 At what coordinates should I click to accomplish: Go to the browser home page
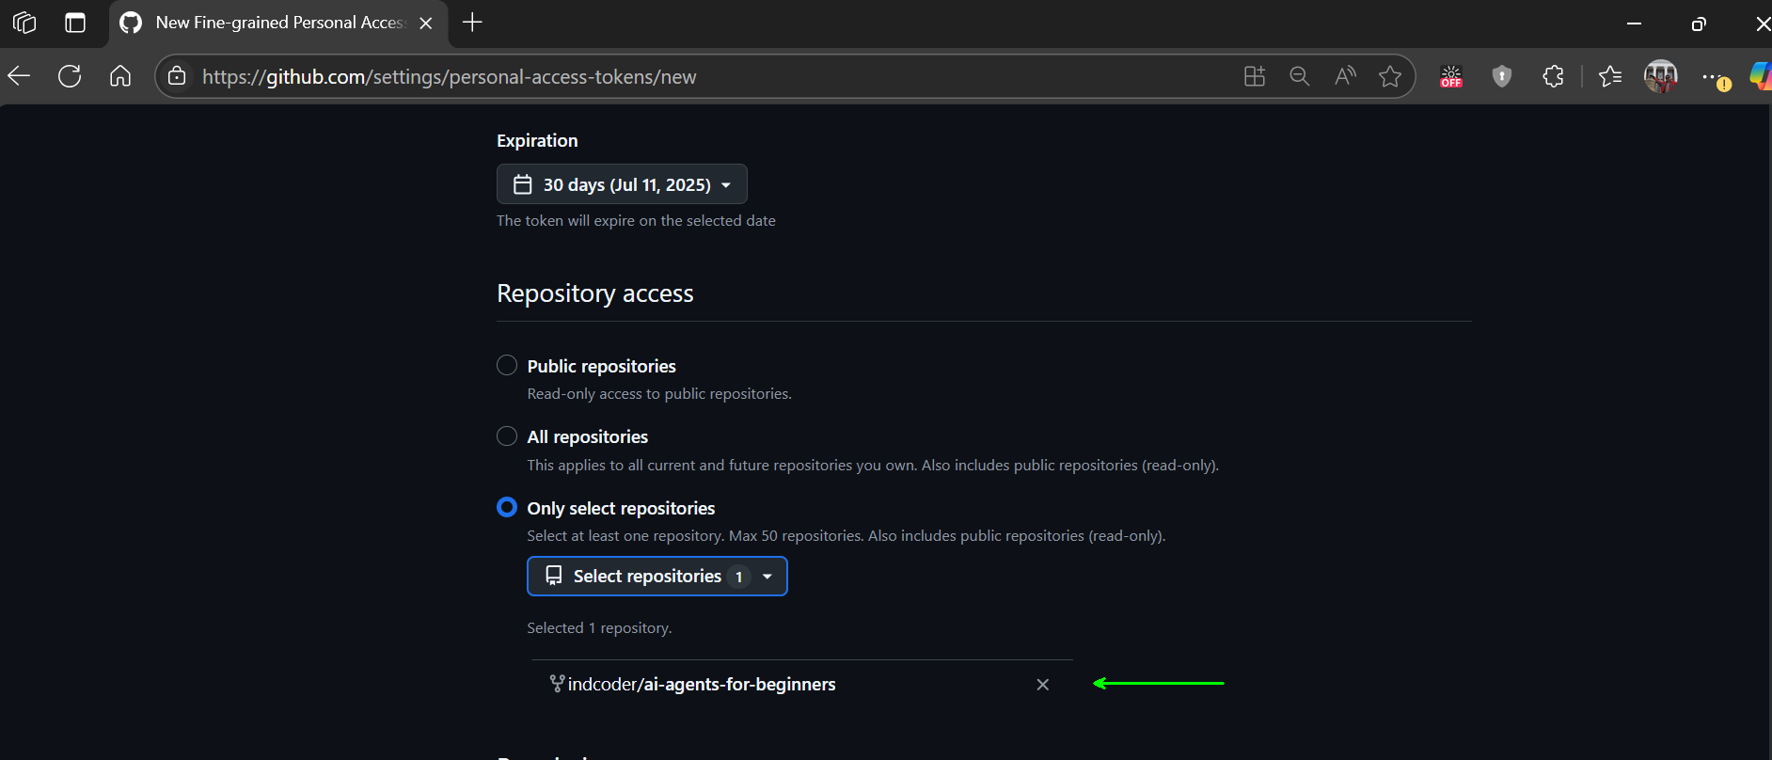(x=120, y=76)
